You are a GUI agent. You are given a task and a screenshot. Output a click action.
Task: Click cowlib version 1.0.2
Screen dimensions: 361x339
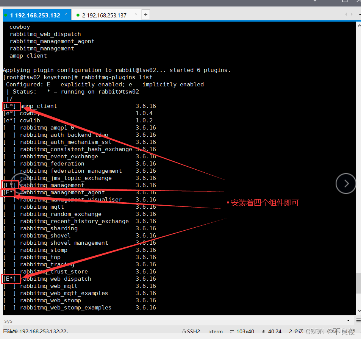pyautogui.click(x=144, y=120)
